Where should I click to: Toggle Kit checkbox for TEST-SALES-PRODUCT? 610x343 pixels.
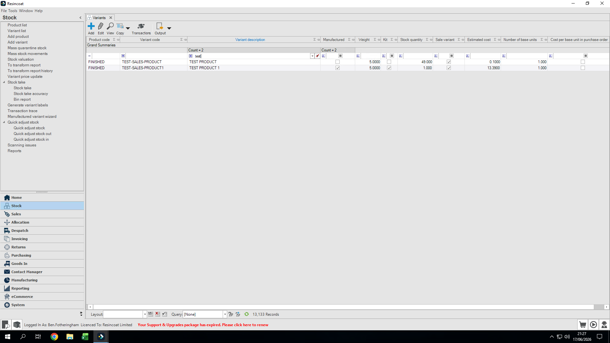(x=389, y=62)
